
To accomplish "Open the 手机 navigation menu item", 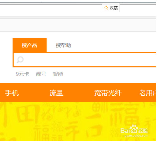I will (12, 93).
